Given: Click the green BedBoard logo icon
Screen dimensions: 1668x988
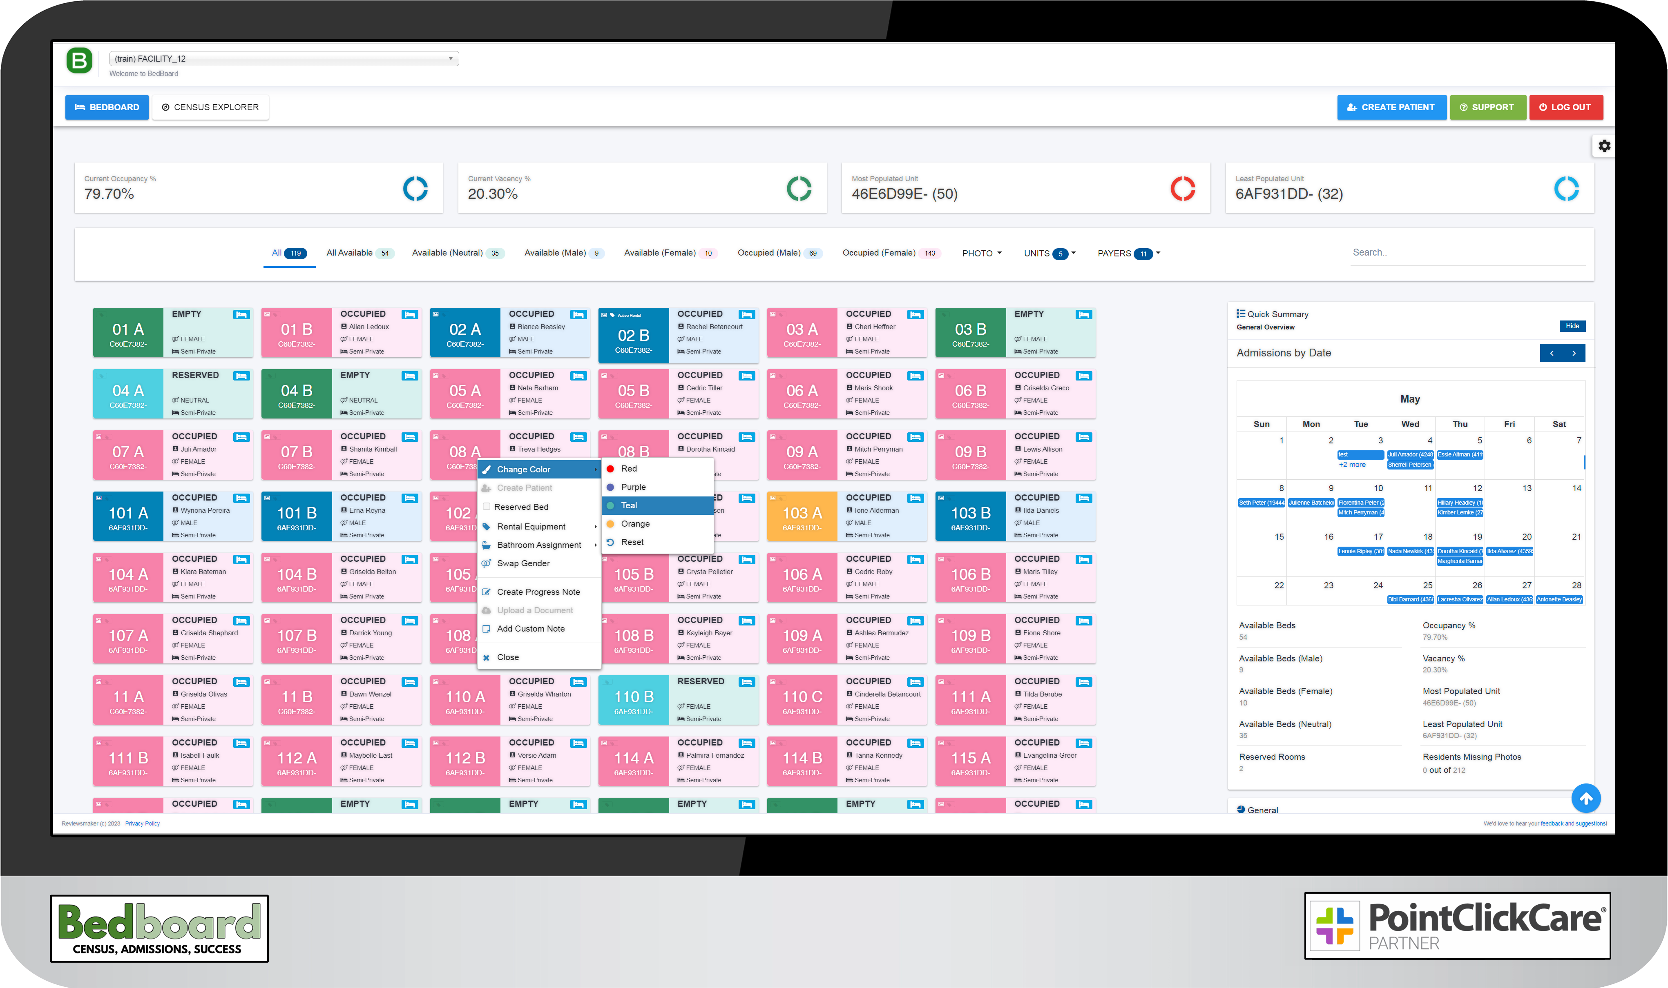Looking at the screenshot, I should click(79, 60).
